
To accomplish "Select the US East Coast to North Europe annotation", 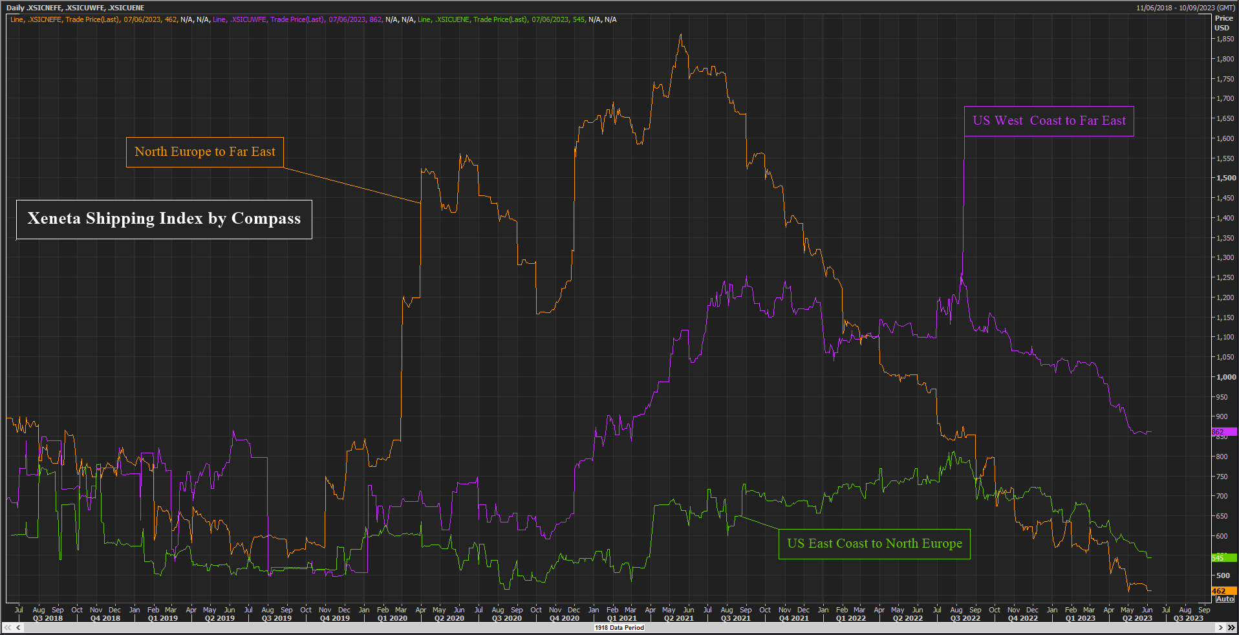I will 874,544.
